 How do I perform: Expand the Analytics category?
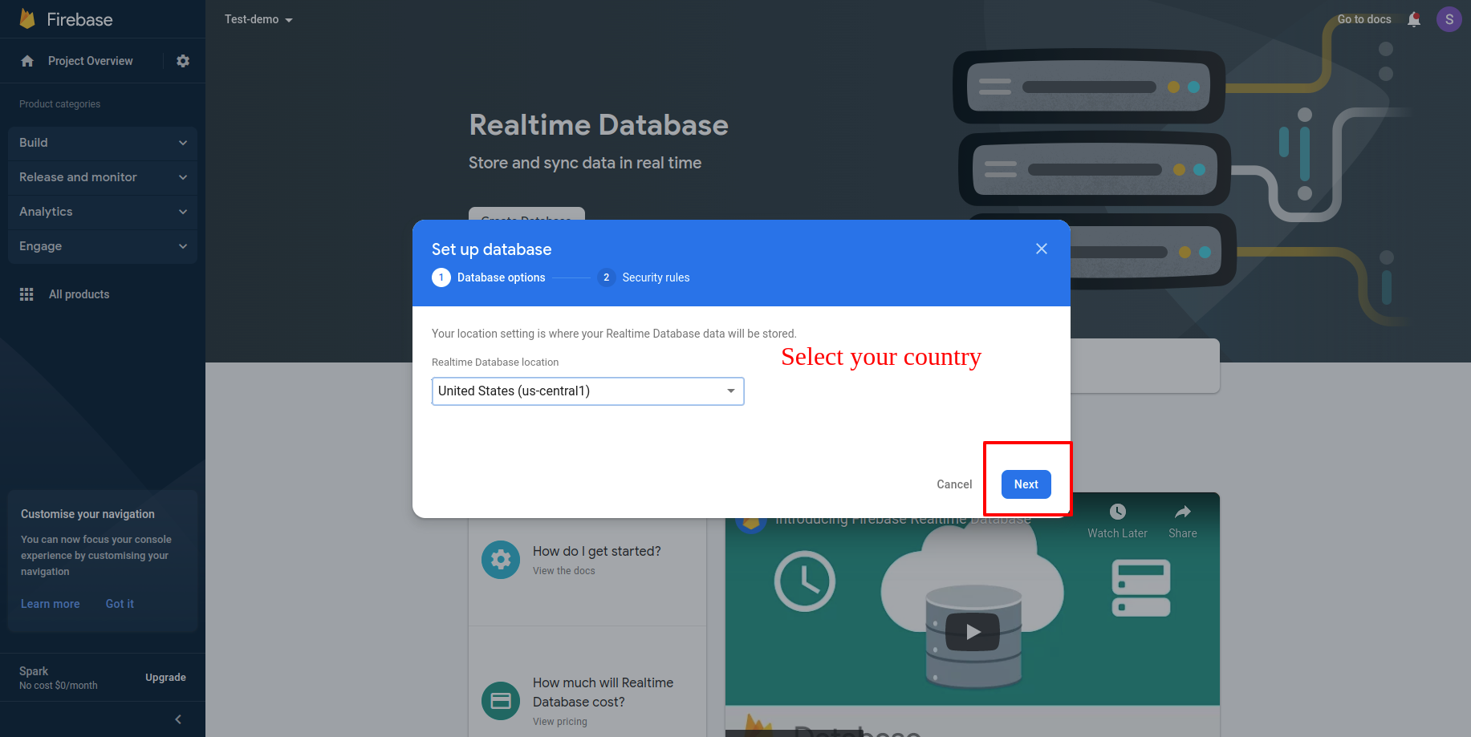click(x=103, y=212)
